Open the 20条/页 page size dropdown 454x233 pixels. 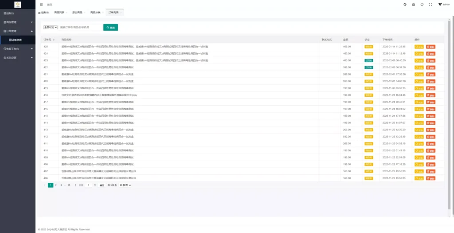point(125,185)
